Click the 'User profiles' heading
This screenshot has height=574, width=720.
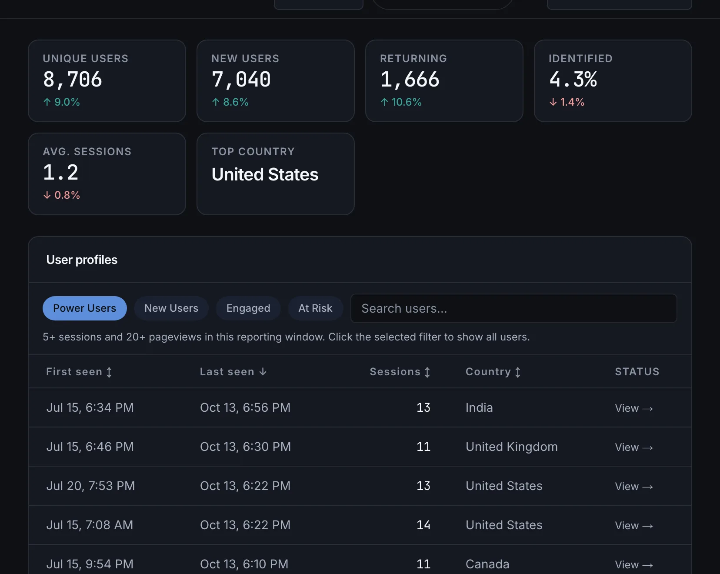click(82, 260)
